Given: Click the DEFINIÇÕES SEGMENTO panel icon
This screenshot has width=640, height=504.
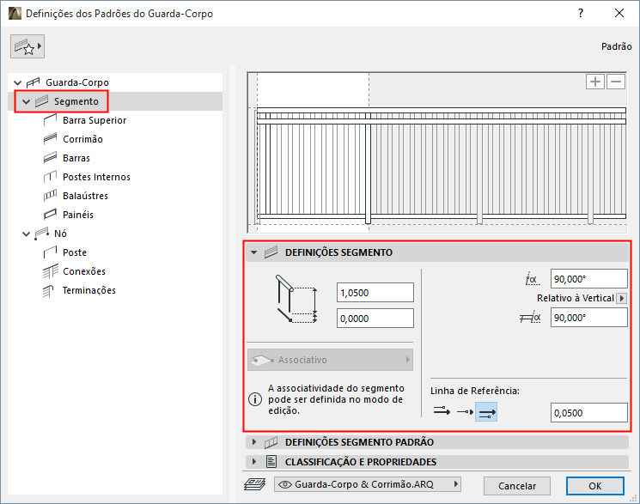Looking at the screenshot, I should click(x=271, y=252).
